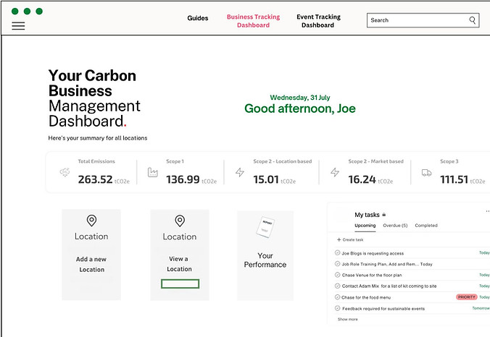Click the Tomorrow due label
The height and width of the screenshot is (337, 490).
tap(481, 308)
